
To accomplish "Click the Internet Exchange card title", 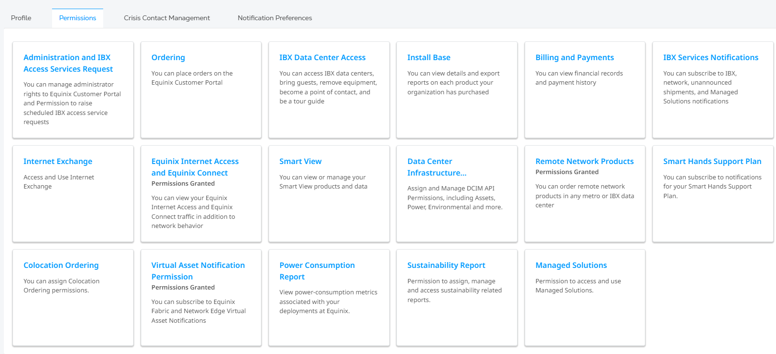I will pos(58,161).
